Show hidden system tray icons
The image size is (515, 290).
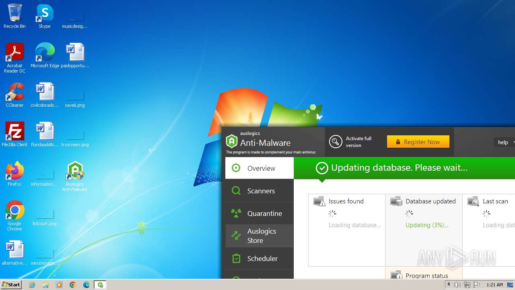(x=449, y=285)
